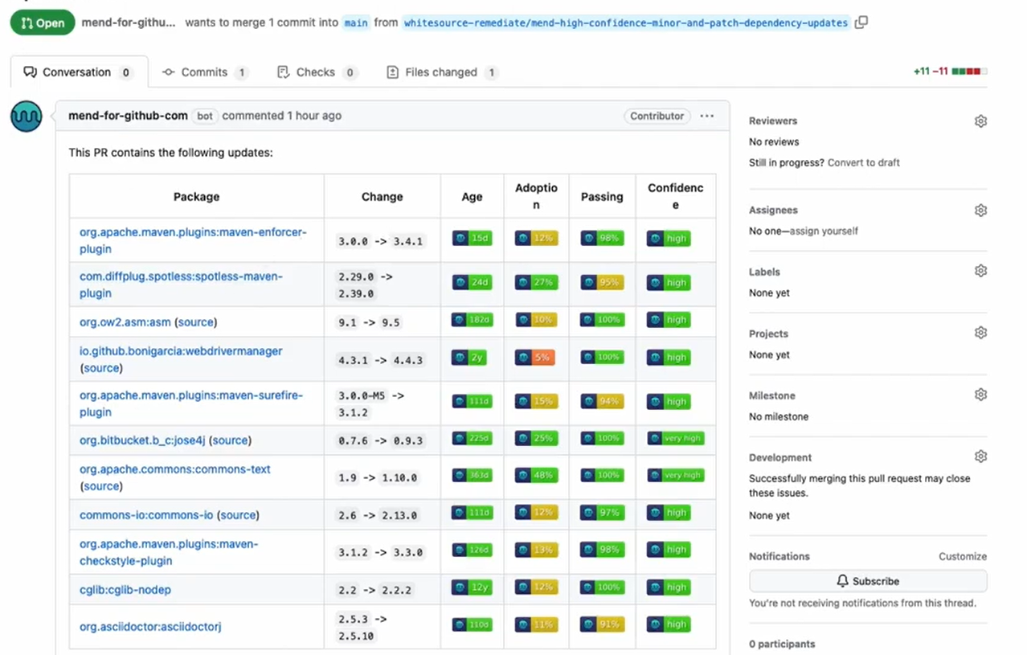This screenshot has height=655, width=1027.
Task: Open the Checks tab
Action: coord(317,72)
